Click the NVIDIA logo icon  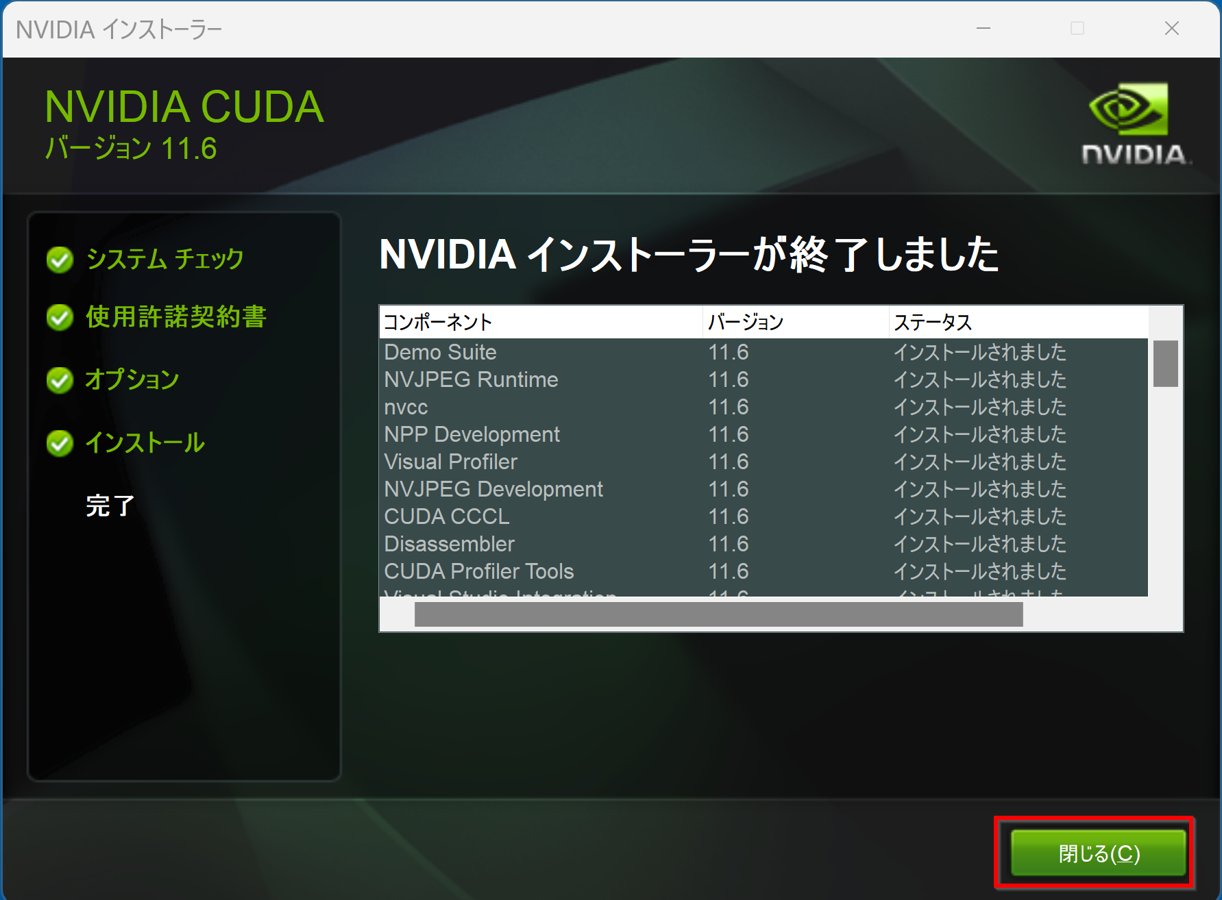[x=1135, y=125]
